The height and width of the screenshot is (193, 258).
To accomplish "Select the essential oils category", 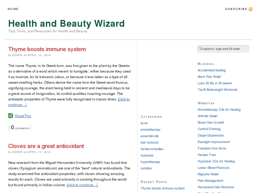I will (149, 136).
